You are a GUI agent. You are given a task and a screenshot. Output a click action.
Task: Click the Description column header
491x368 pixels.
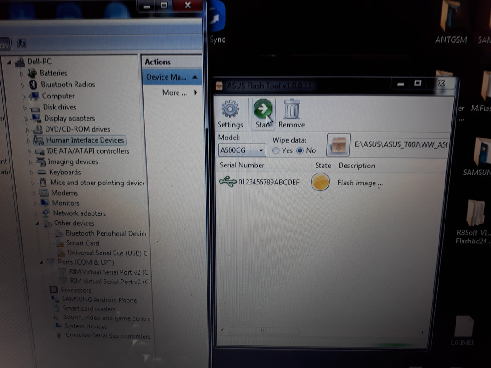tap(357, 166)
